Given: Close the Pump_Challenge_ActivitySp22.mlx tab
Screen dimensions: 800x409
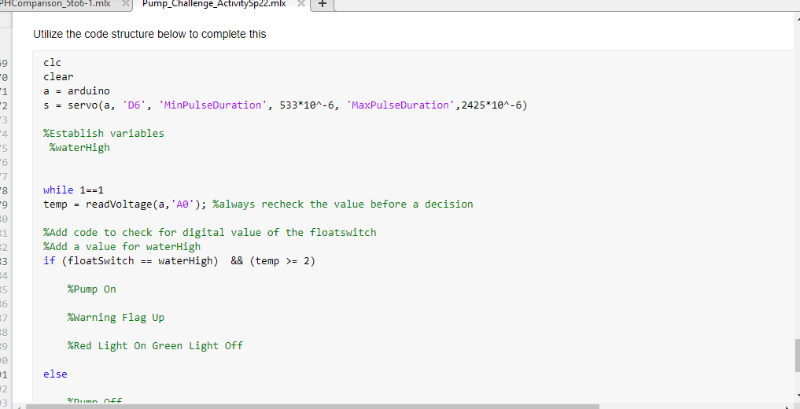Looking at the screenshot, I should point(301,4).
